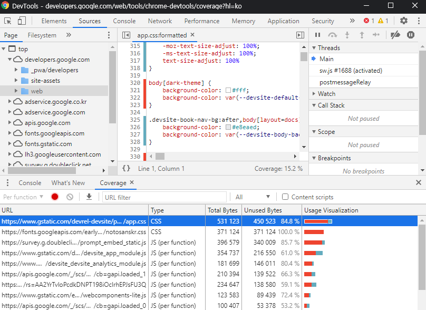This screenshot has width=426, height=310.
Task: Stop recording coverage with red button
Action: (x=55, y=197)
